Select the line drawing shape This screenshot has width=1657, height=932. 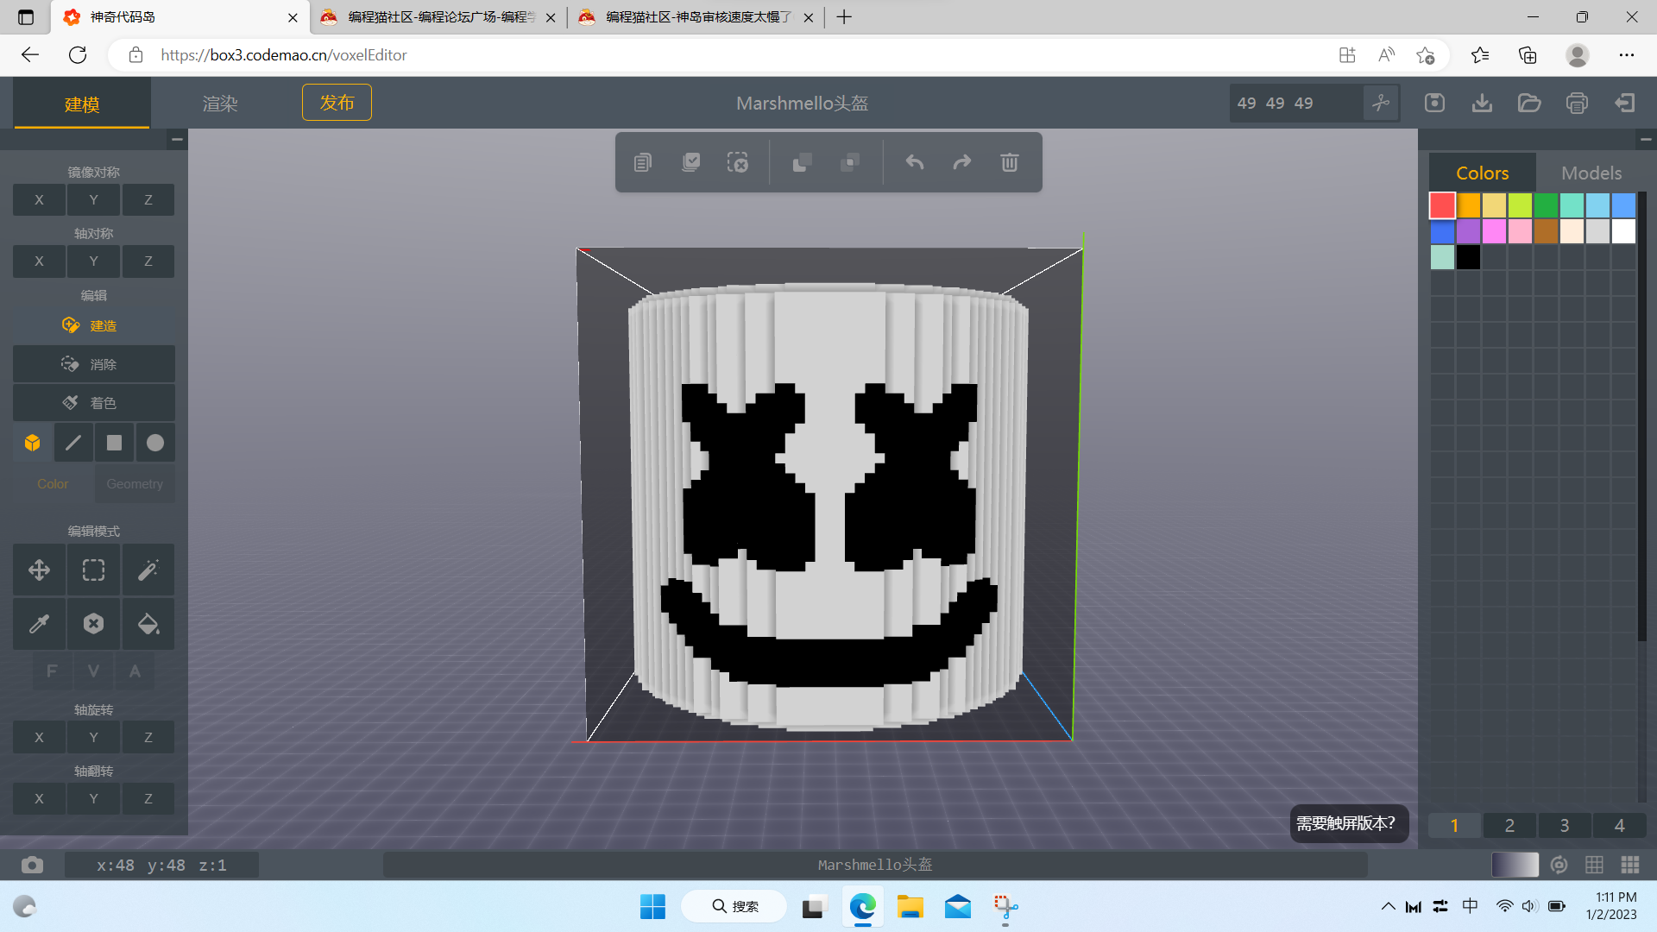pyautogui.click(x=73, y=443)
